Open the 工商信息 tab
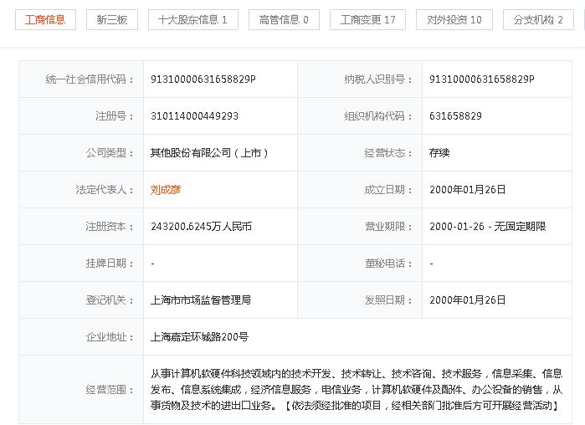This screenshot has width=585, height=425. click(x=45, y=20)
